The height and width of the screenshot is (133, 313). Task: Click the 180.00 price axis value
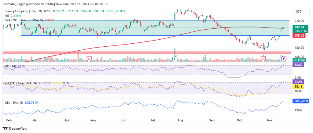(x=300, y=48)
